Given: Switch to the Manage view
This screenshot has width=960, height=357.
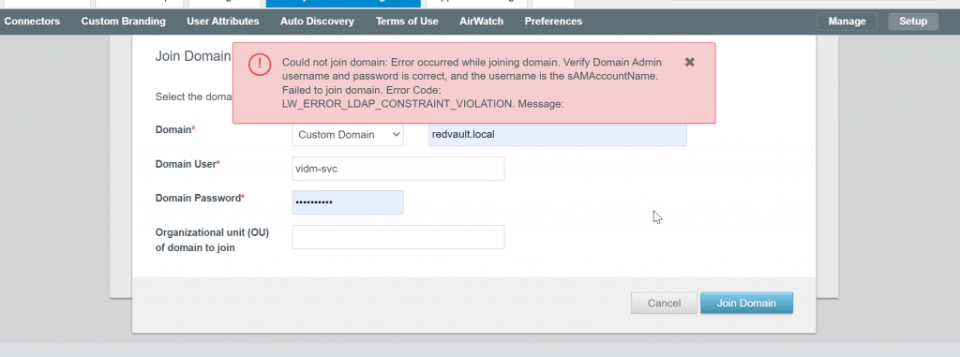Looking at the screenshot, I should pos(847,22).
